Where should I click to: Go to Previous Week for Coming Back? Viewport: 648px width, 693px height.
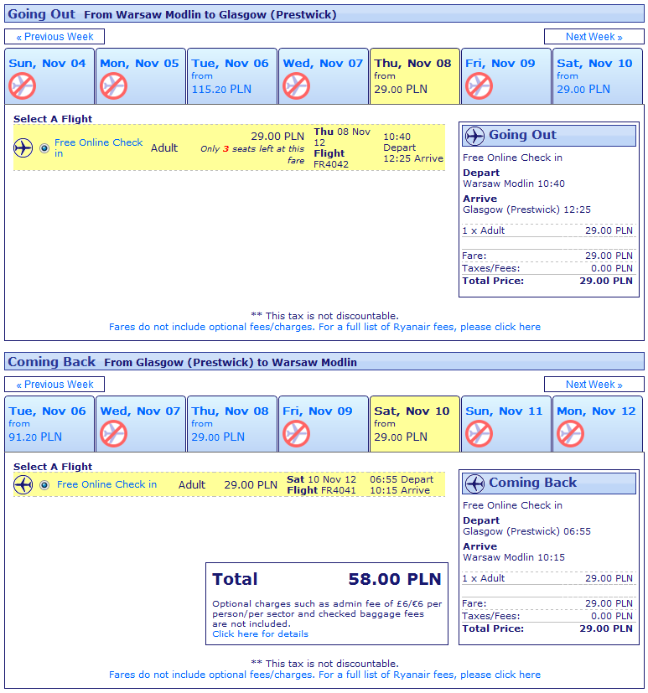click(x=54, y=385)
